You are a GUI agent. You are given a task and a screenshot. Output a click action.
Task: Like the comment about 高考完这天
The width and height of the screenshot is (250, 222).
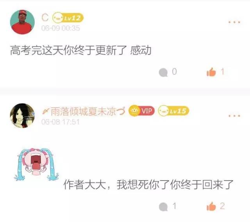coord(211,72)
